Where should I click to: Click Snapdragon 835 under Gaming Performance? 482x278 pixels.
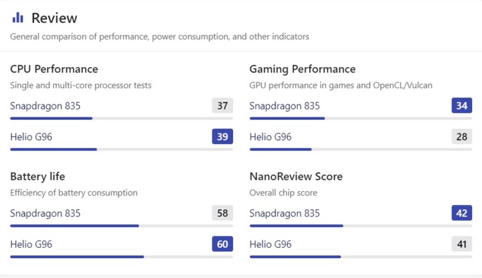(x=285, y=106)
